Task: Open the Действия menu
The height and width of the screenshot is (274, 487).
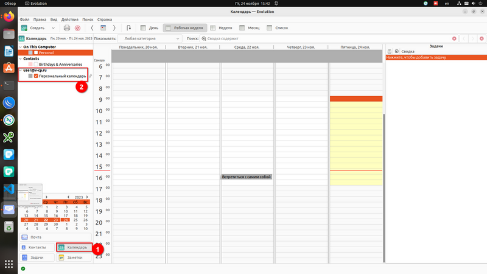Action: [69, 19]
